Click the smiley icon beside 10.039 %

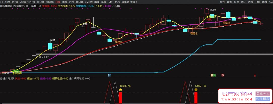click(x=120, y=90)
